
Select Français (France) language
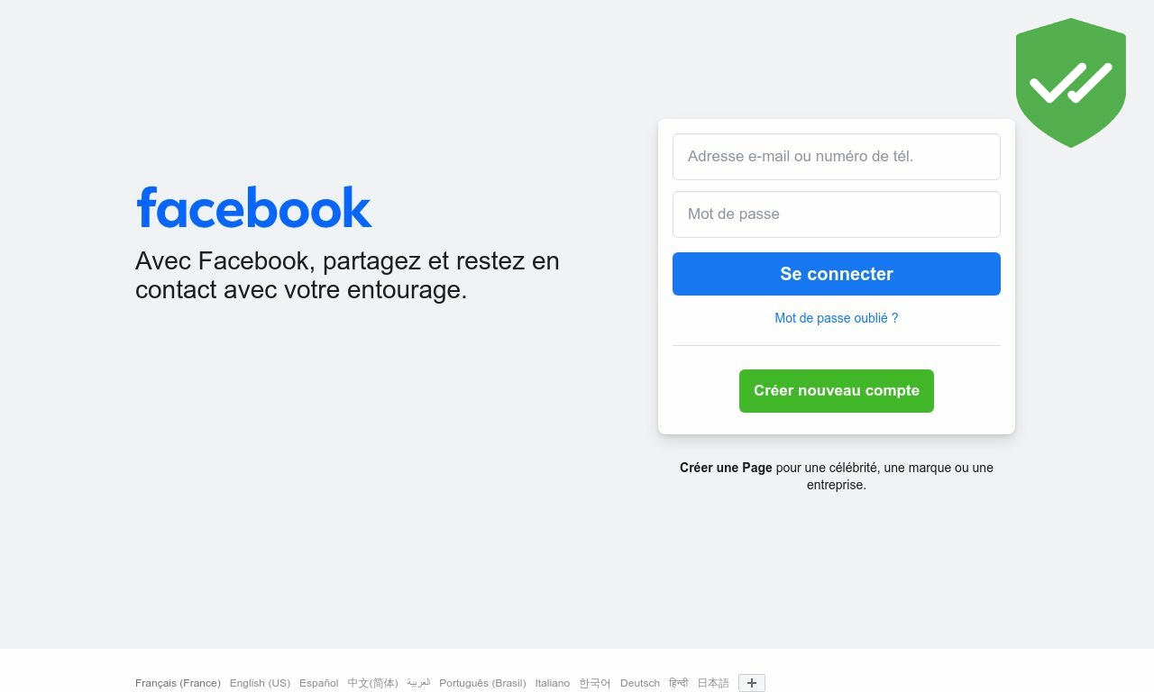pos(178,683)
